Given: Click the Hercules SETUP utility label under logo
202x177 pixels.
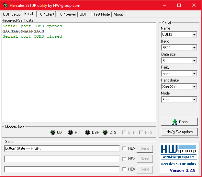Looking at the screenshot, I should [178, 164].
